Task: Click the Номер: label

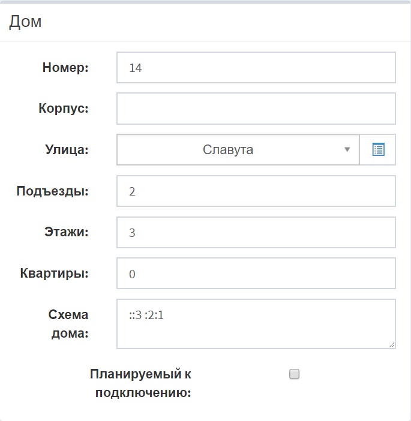Action: [x=65, y=67]
